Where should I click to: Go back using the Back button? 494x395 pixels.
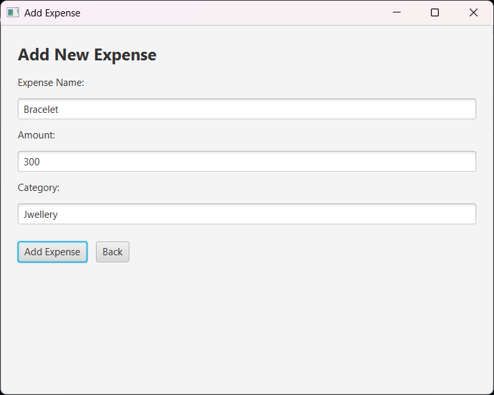click(112, 252)
